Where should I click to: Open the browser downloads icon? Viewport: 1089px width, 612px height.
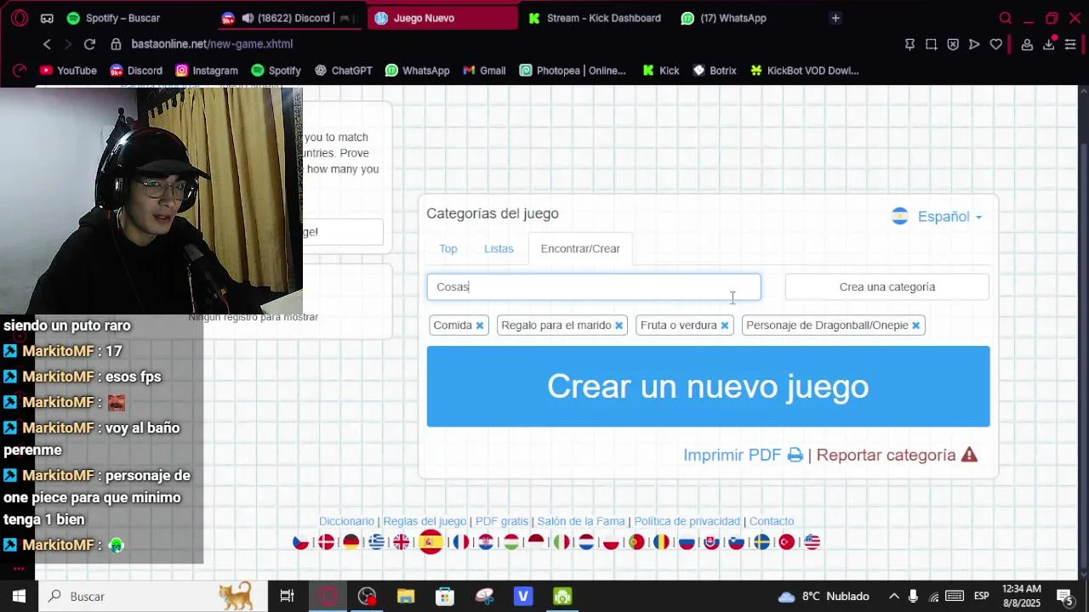[1049, 44]
